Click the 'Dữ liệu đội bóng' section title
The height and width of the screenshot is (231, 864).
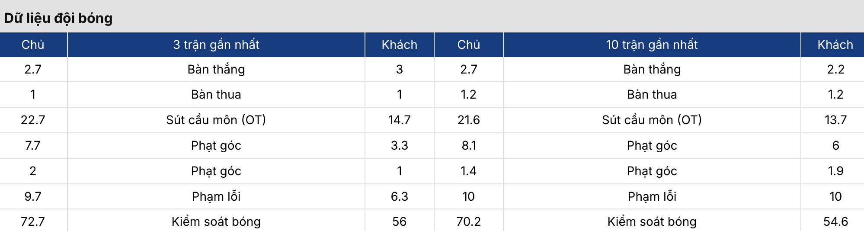click(x=58, y=18)
